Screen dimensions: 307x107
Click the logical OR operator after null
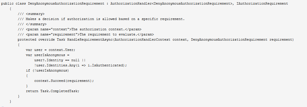[x=84, y=60]
